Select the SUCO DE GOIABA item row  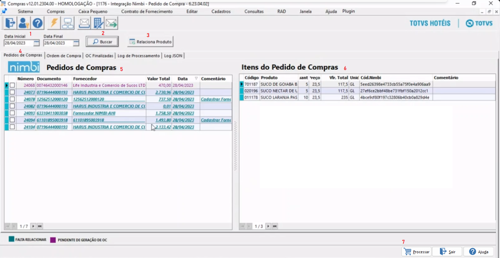click(367, 84)
